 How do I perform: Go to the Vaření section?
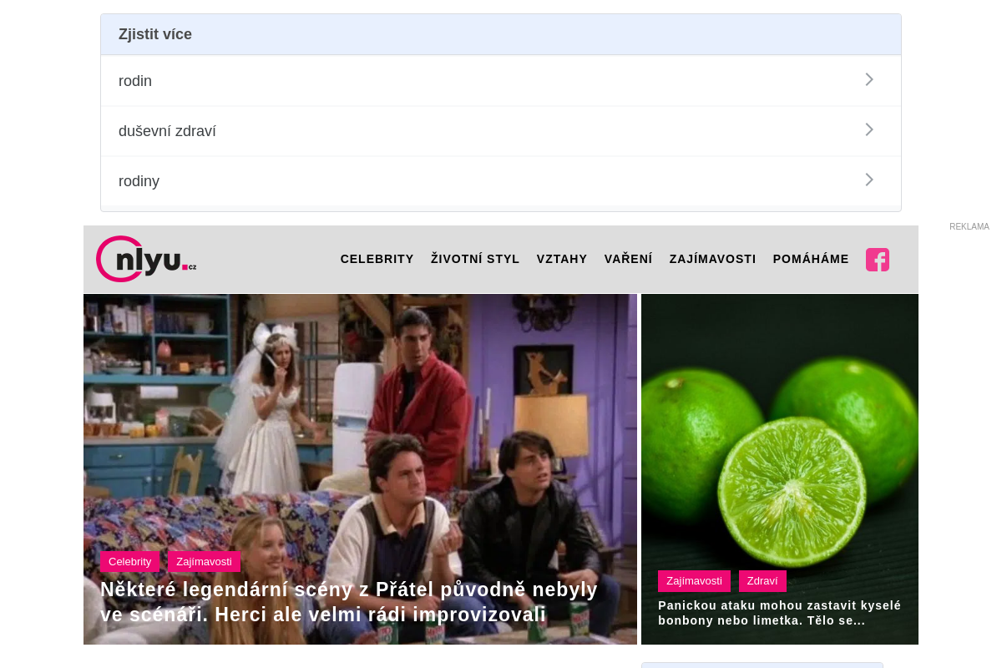click(x=629, y=259)
